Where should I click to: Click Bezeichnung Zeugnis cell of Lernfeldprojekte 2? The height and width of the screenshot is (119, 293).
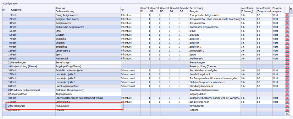click(215, 78)
